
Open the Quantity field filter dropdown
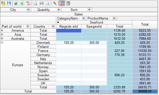tap(59, 10)
